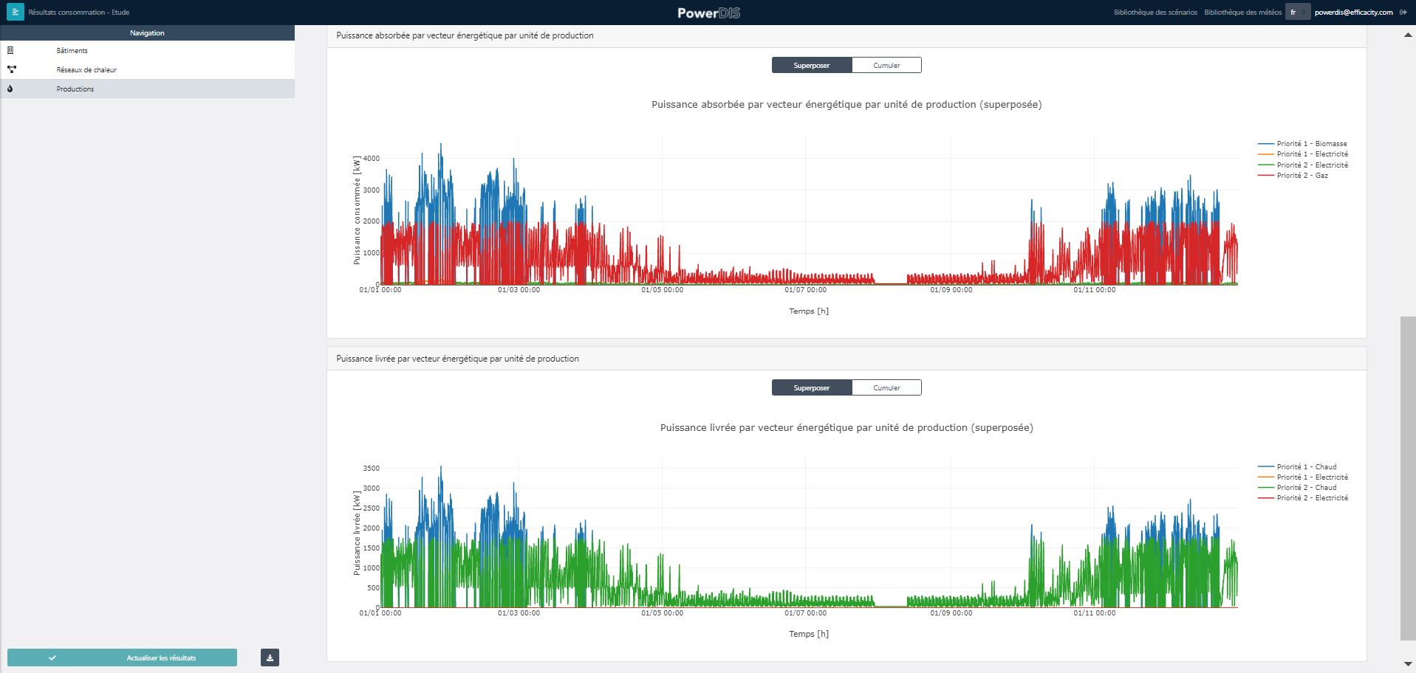This screenshot has width=1416, height=673.
Task: Click the blue Biomasse legend line swatch
Action: pyautogui.click(x=1266, y=144)
